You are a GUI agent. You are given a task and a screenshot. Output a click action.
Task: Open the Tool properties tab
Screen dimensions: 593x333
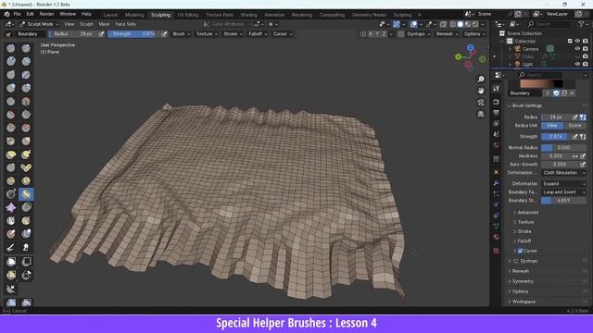(x=497, y=89)
